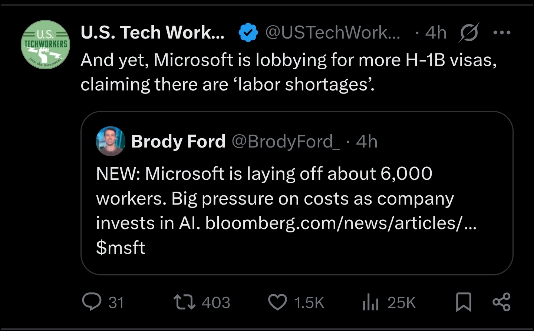The image size is (534, 331).
Task: Open the @USTechWork... handle link
Action: [x=333, y=33]
